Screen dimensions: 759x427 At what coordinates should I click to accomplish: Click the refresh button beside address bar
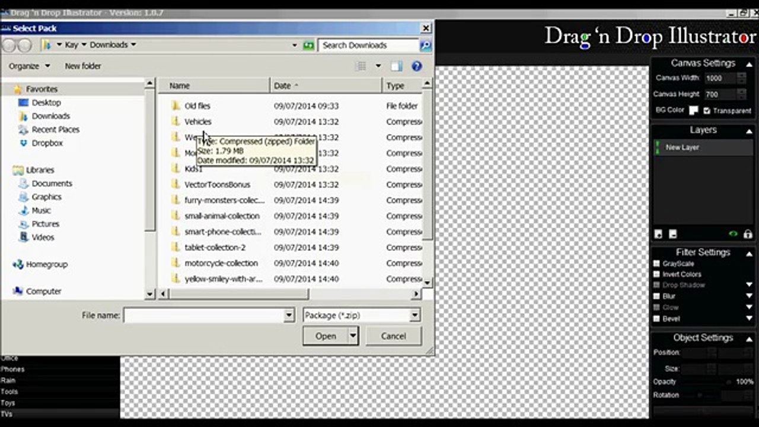308,45
